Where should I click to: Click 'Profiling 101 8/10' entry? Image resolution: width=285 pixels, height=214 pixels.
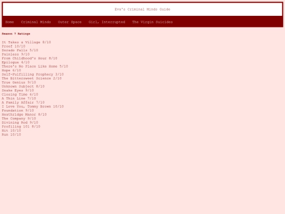[21, 126]
